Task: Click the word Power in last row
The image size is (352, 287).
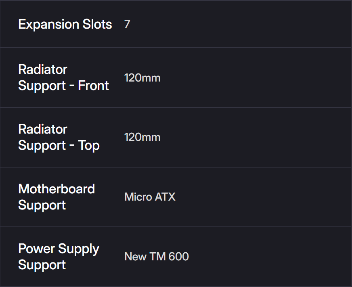Action: 36,249
